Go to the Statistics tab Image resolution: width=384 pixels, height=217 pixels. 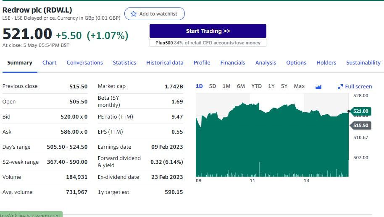[124, 63]
